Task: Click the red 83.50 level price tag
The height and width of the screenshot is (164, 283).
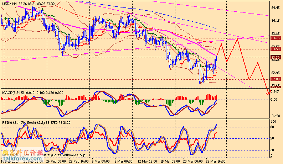Action: point(276,49)
